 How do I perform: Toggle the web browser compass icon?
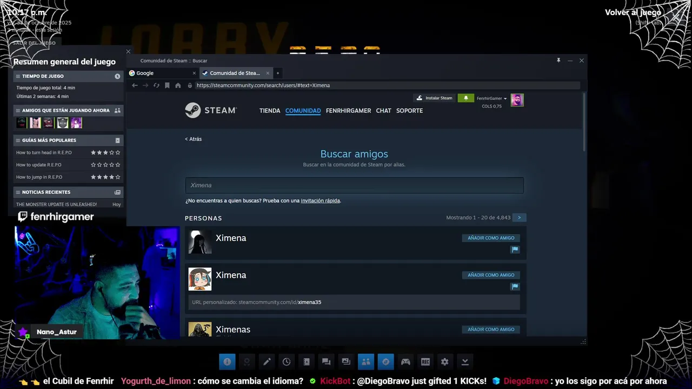[x=385, y=361]
